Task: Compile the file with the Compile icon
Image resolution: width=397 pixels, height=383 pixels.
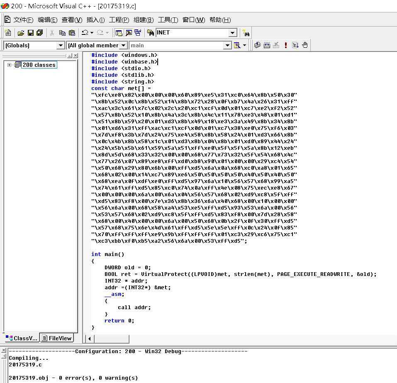Action: click(x=257, y=45)
